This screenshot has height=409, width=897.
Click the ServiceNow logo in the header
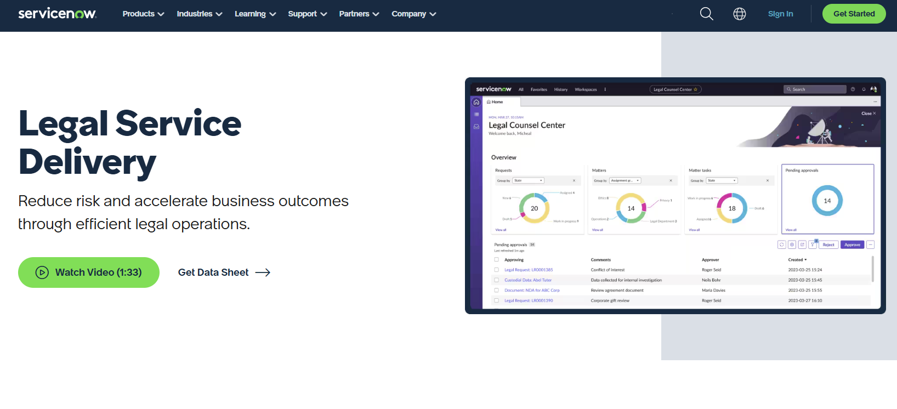(x=58, y=13)
